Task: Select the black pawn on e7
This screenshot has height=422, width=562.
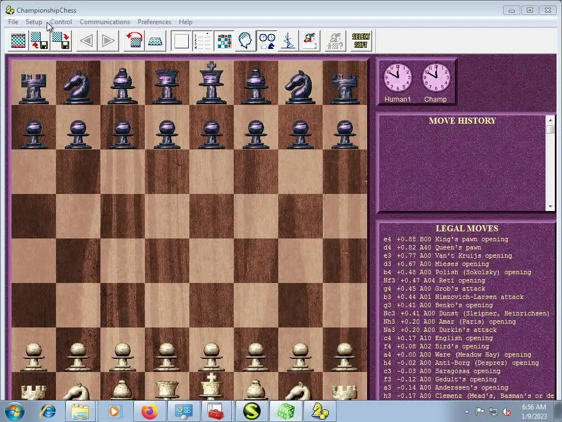Action: [211, 134]
